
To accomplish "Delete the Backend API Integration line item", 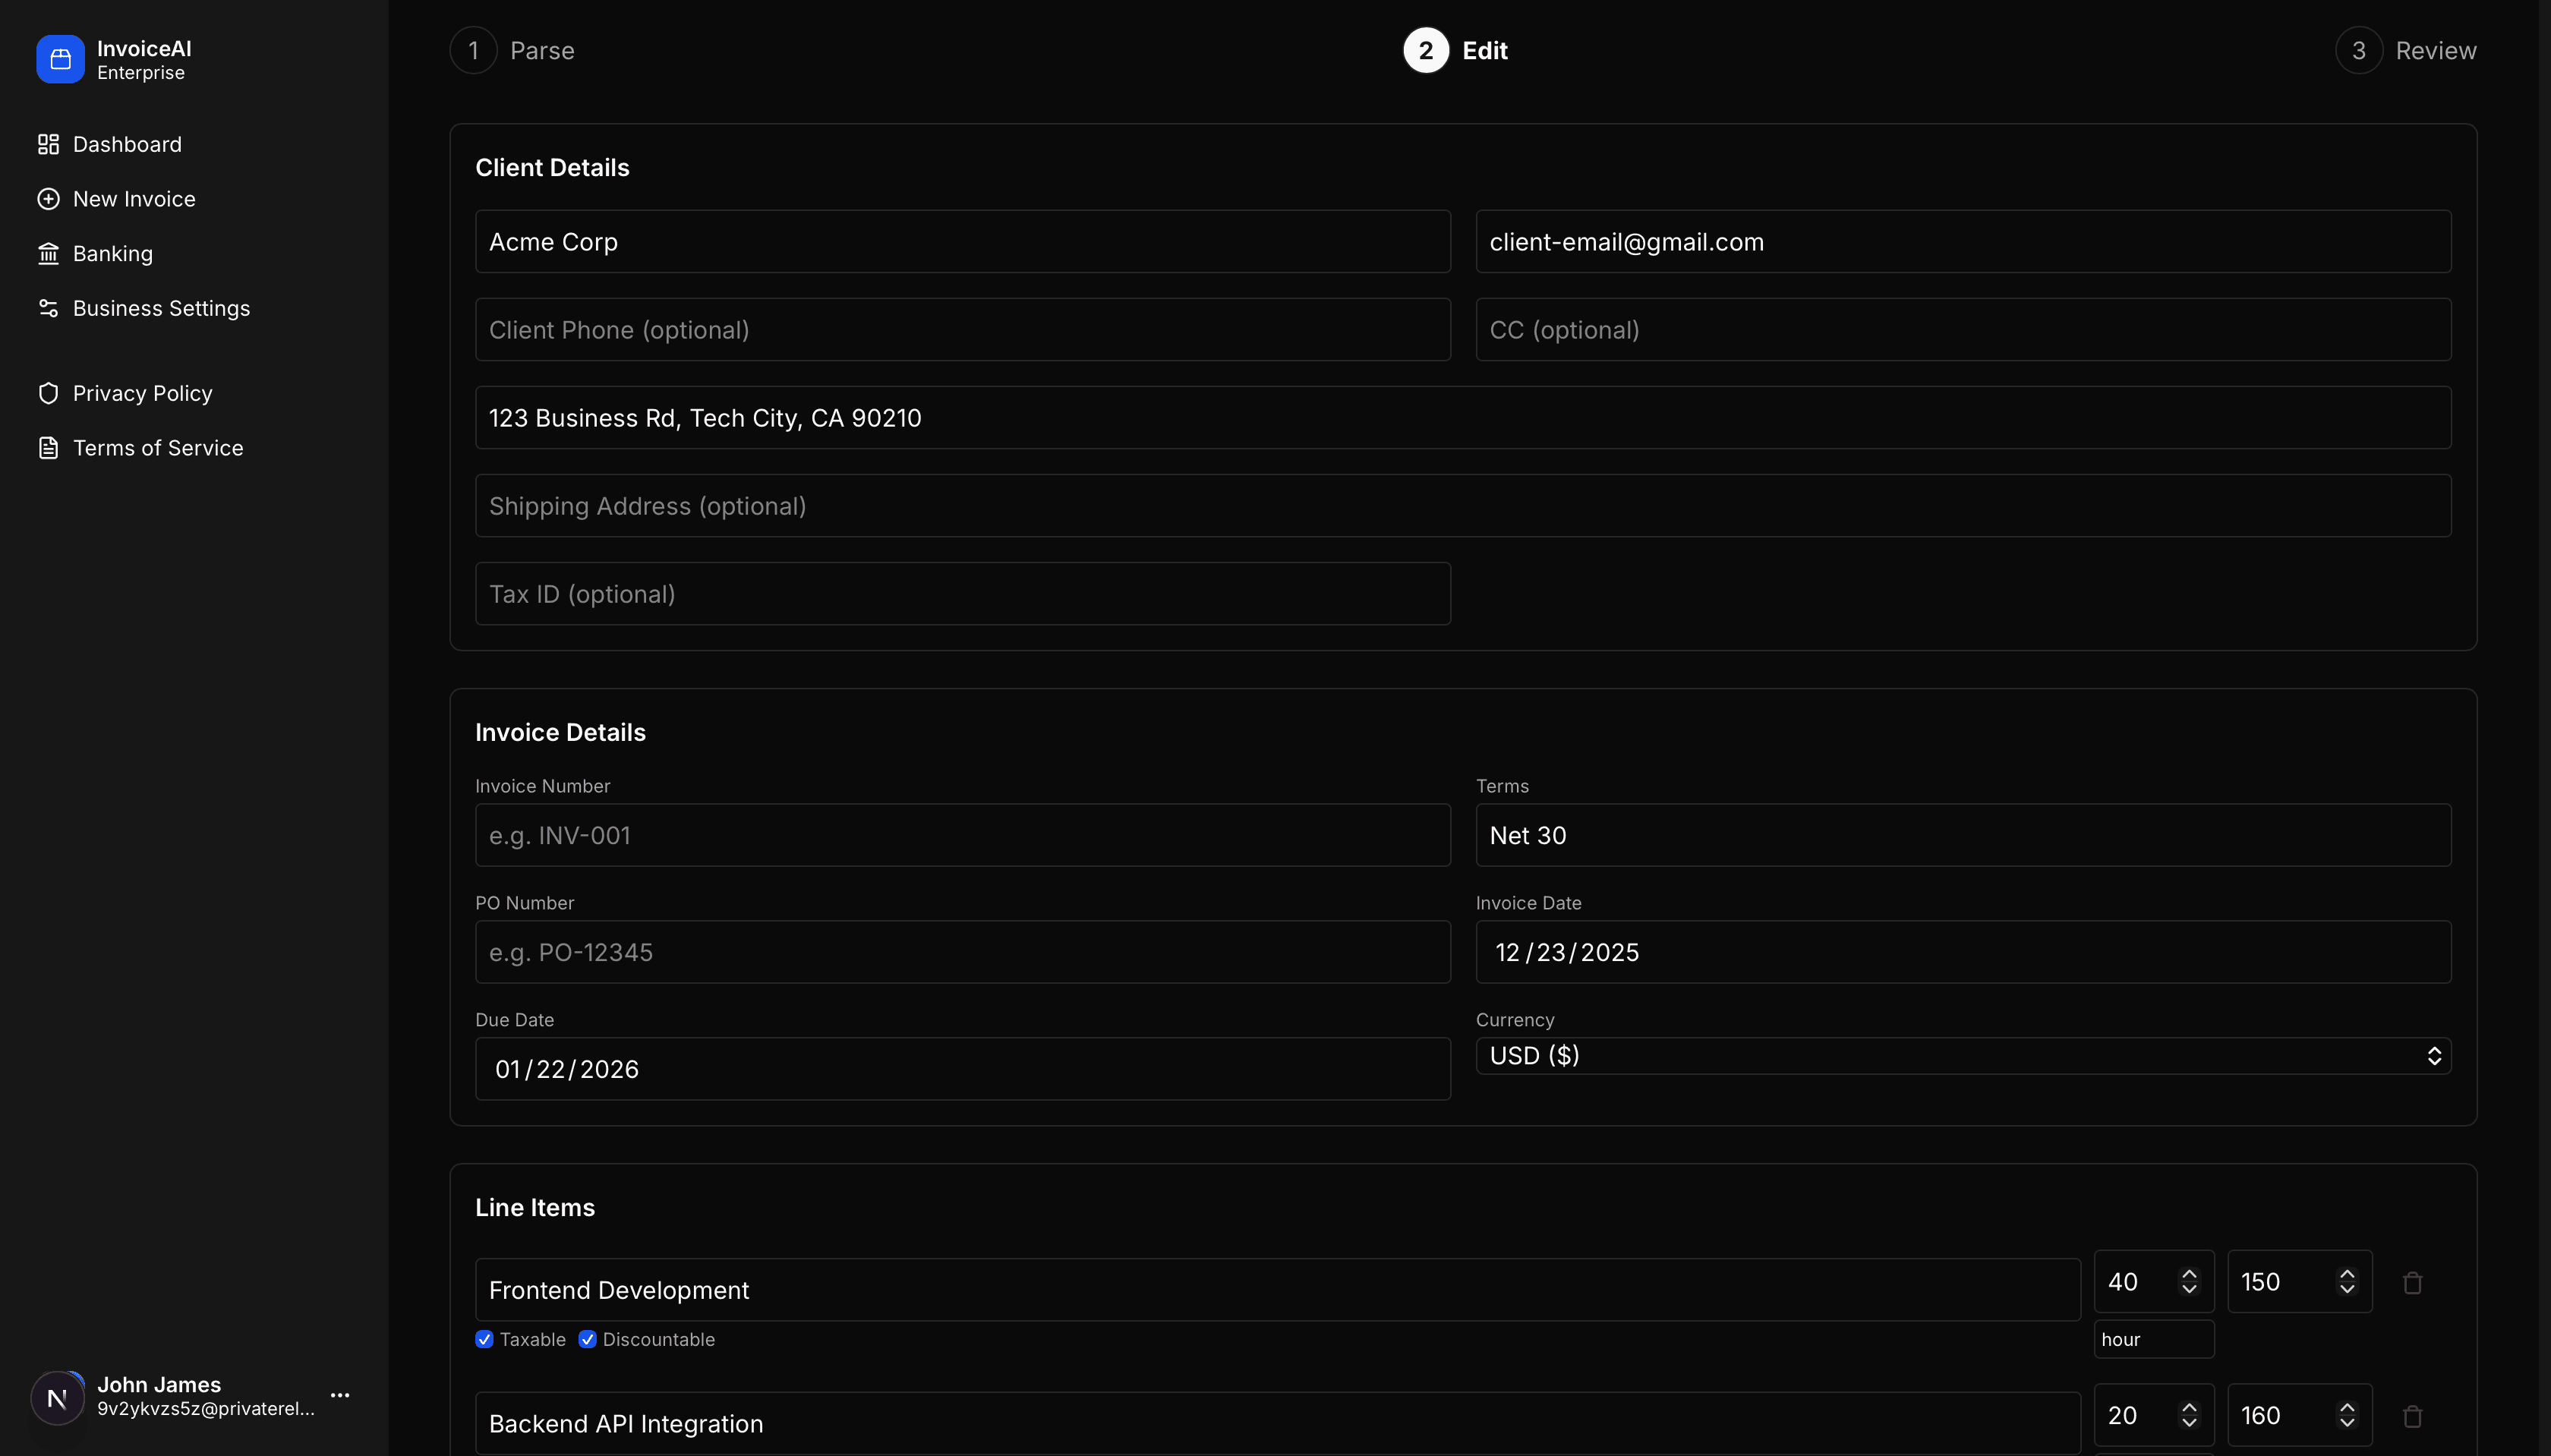I will point(2412,1416).
